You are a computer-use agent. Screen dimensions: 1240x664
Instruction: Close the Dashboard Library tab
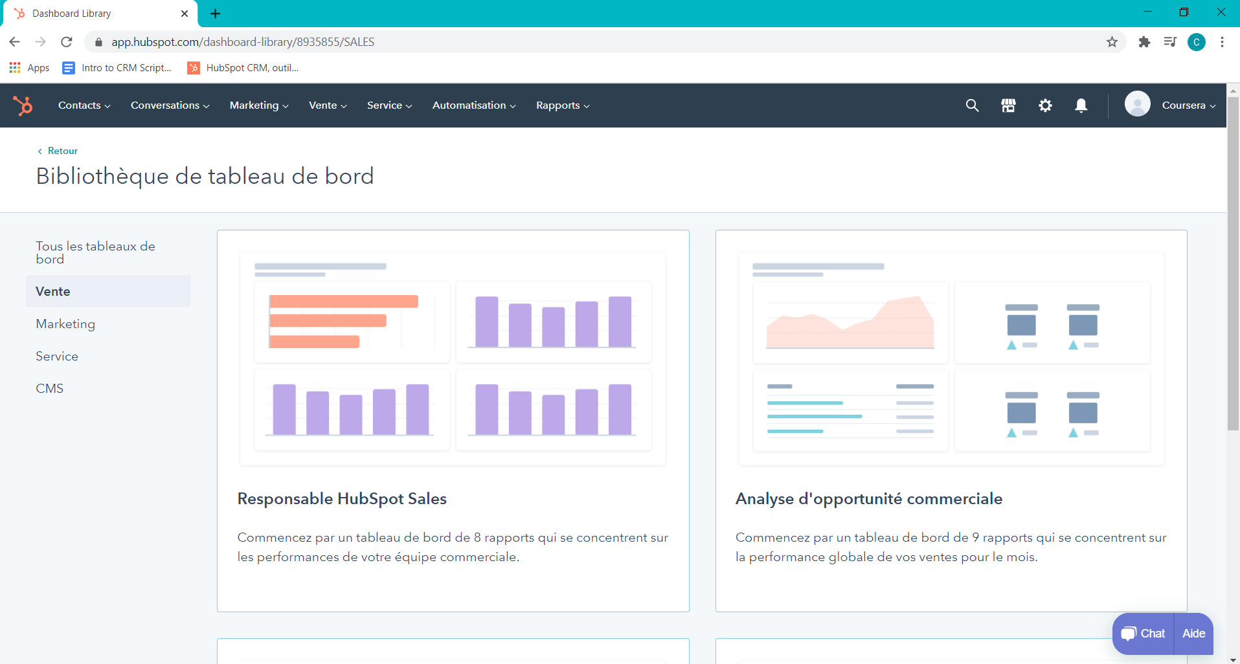pyautogui.click(x=185, y=14)
